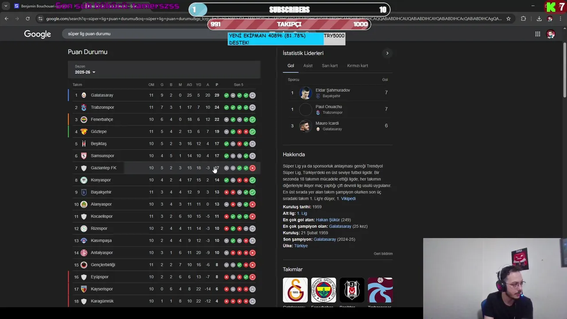This screenshot has height=319, width=567.
Task: Click the Samsunspor crest in the standings
Action: tap(84, 156)
